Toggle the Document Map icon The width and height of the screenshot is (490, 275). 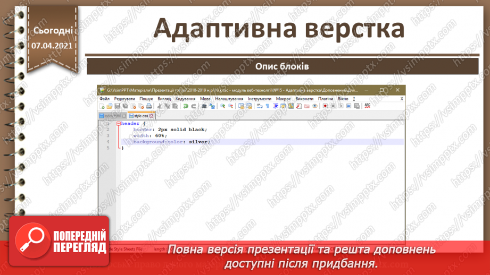[x=291, y=106]
